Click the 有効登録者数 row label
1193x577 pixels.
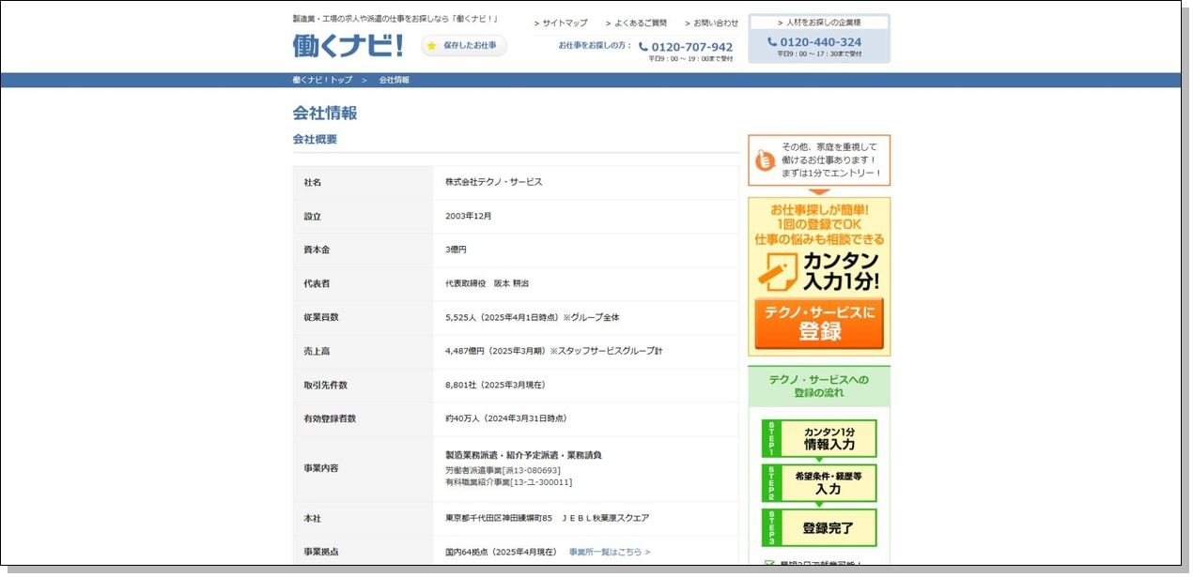(330, 418)
